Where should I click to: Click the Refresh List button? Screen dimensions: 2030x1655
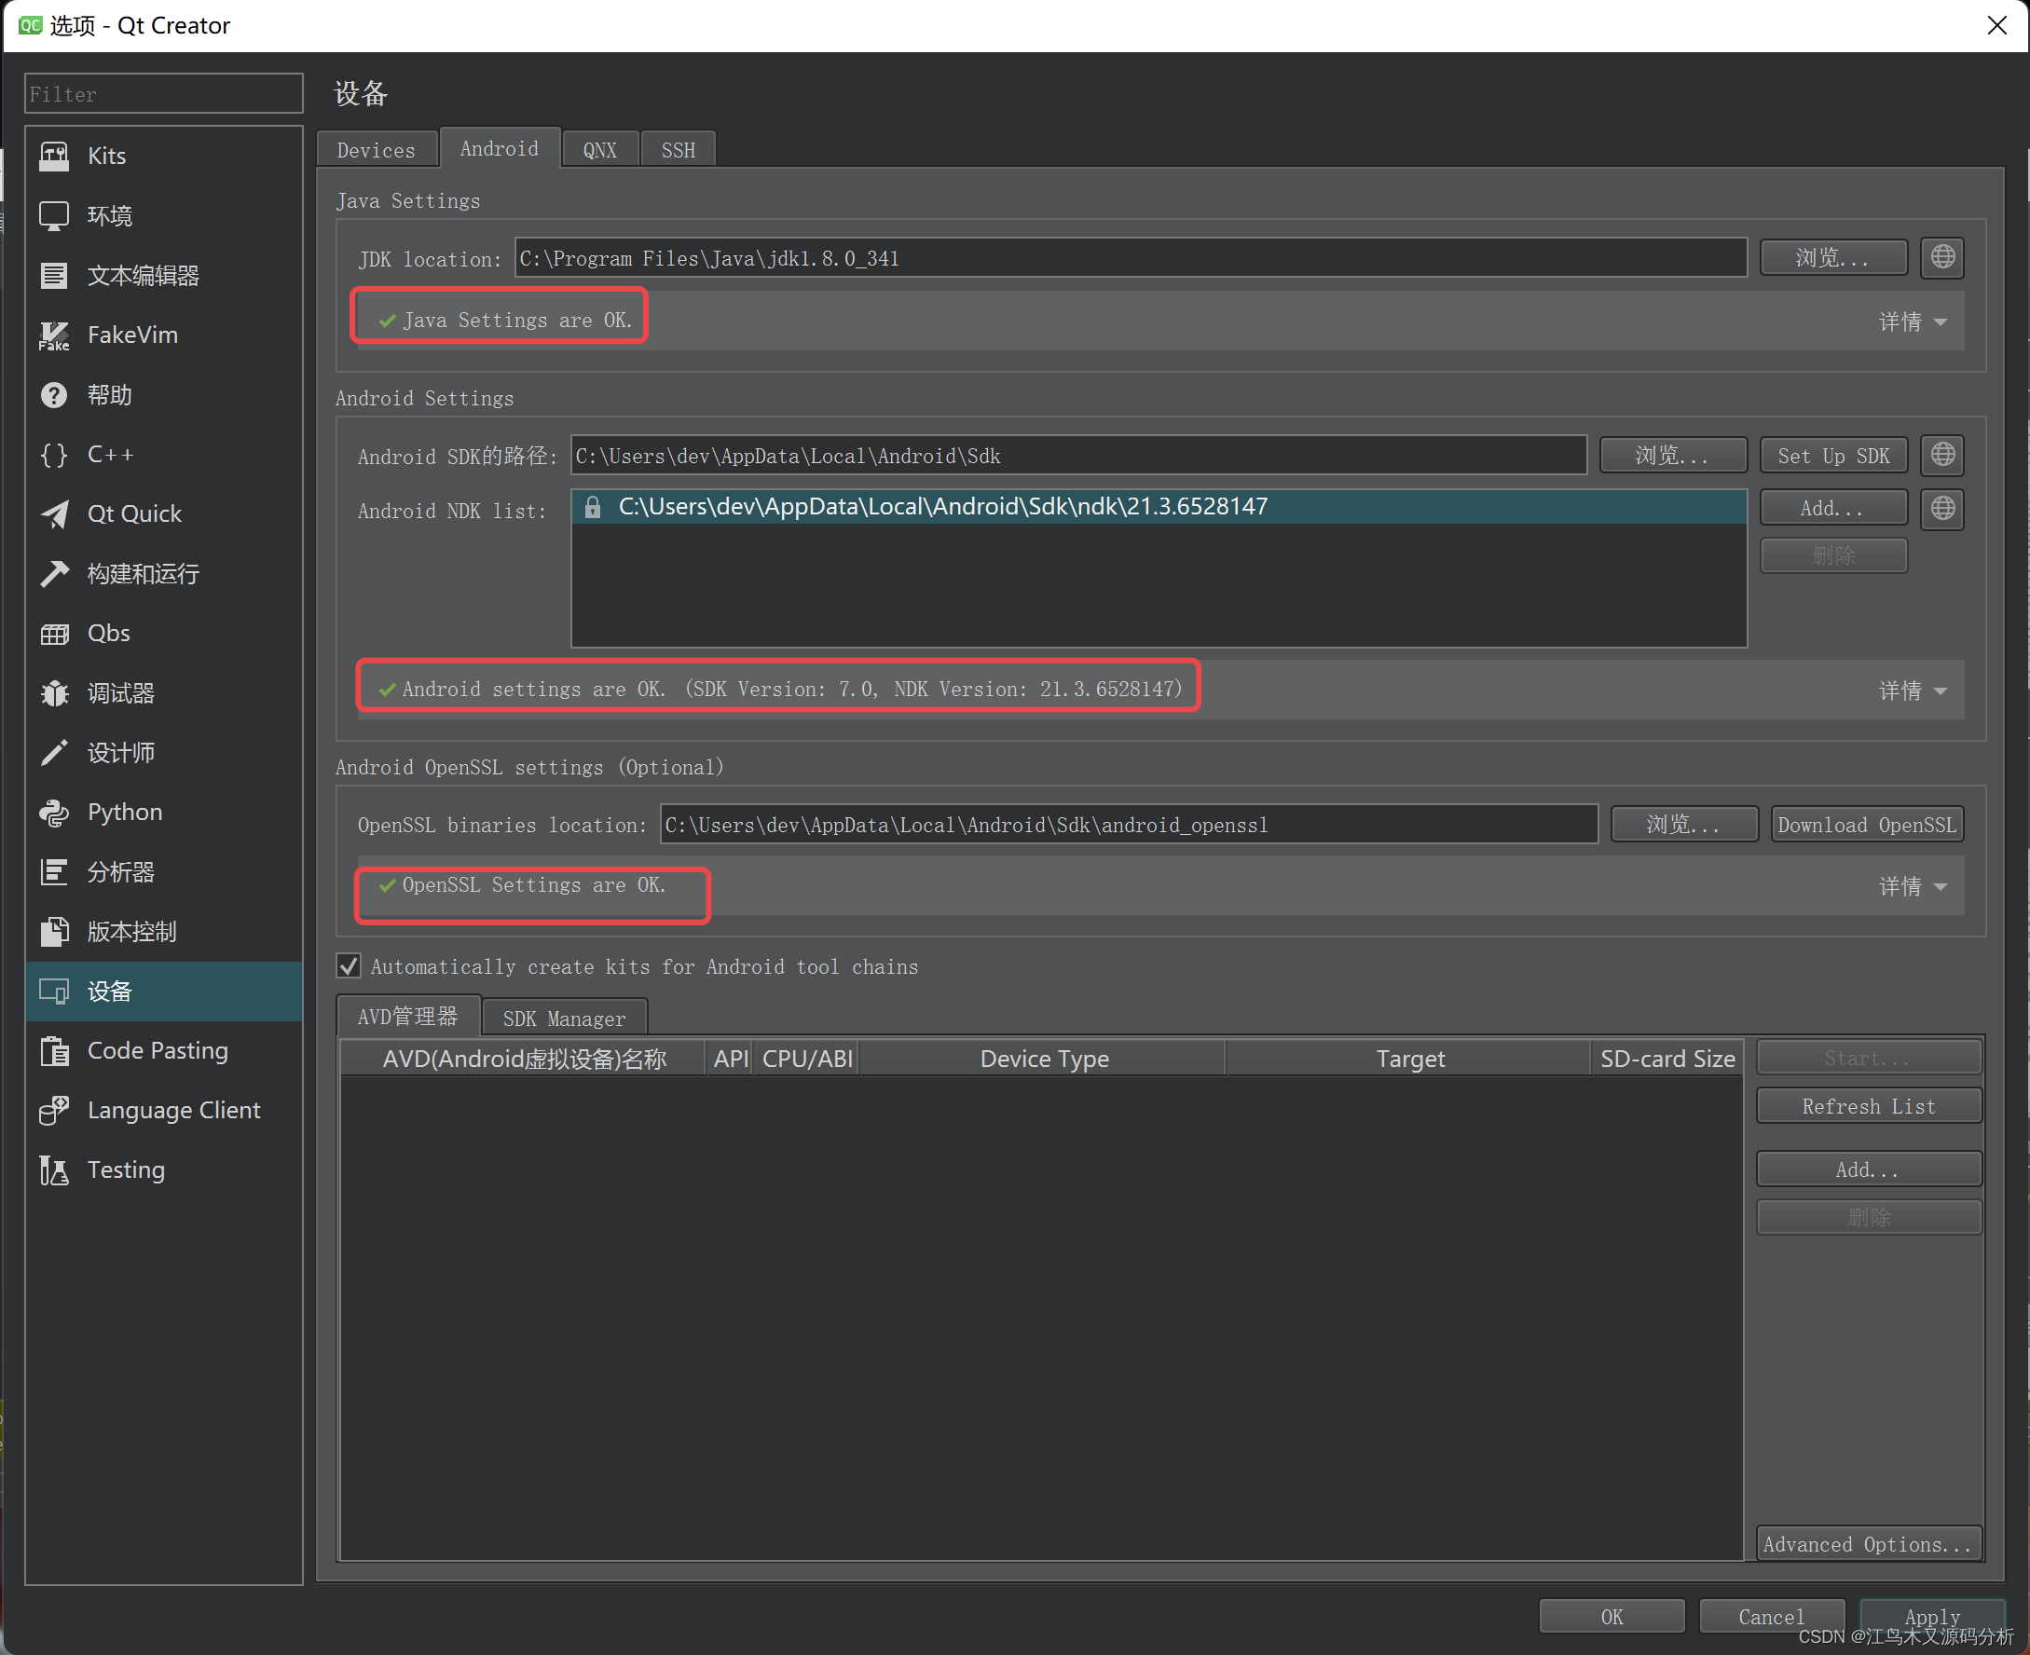pyautogui.click(x=1868, y=1107)
